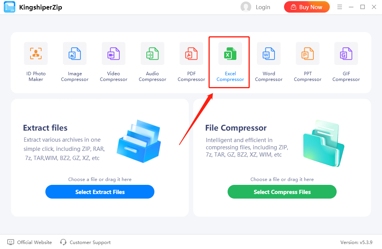Click Select Compress Files button
This screenshot has width=382, height=249.
(282, 192)
